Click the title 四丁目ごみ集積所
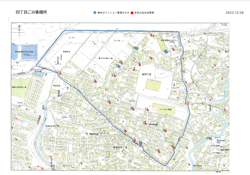Screen dimensions: 250x175 click(x=31, y=12)
